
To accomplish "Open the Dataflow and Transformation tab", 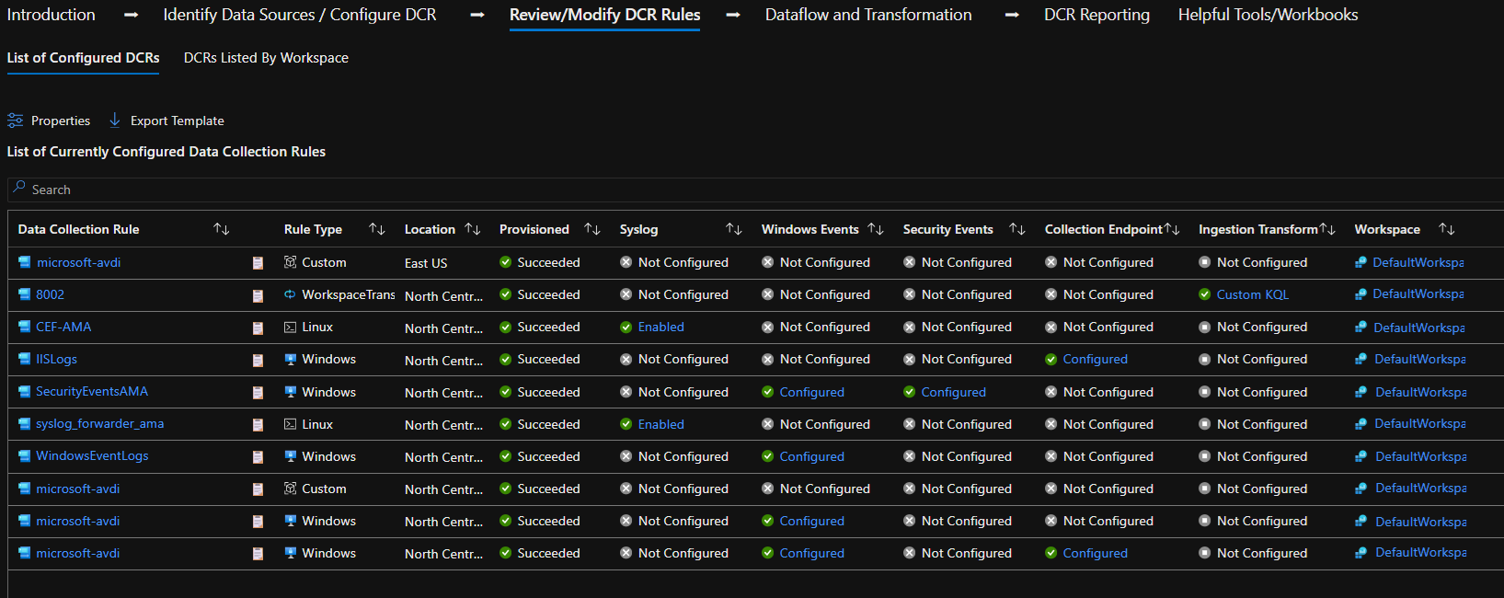I will pyautogui.click(x=867, y=15).
